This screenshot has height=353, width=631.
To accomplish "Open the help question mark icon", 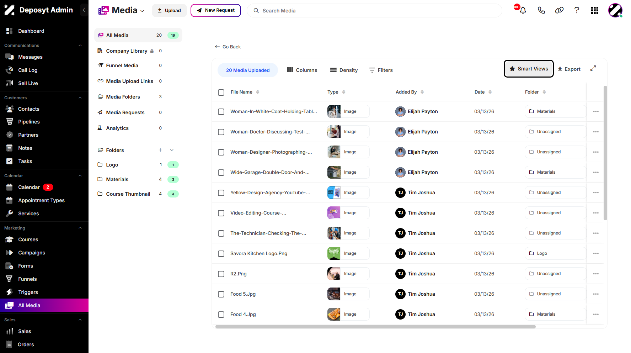I will pyautogui.click(x=577, y=10).
